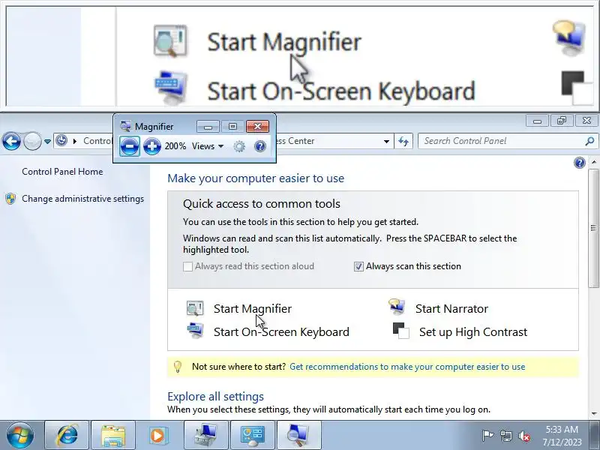The width and height of the screenshot is (600, 450).
Task: Click the scrollbar up arrow
Action: (x=593, y=162)
